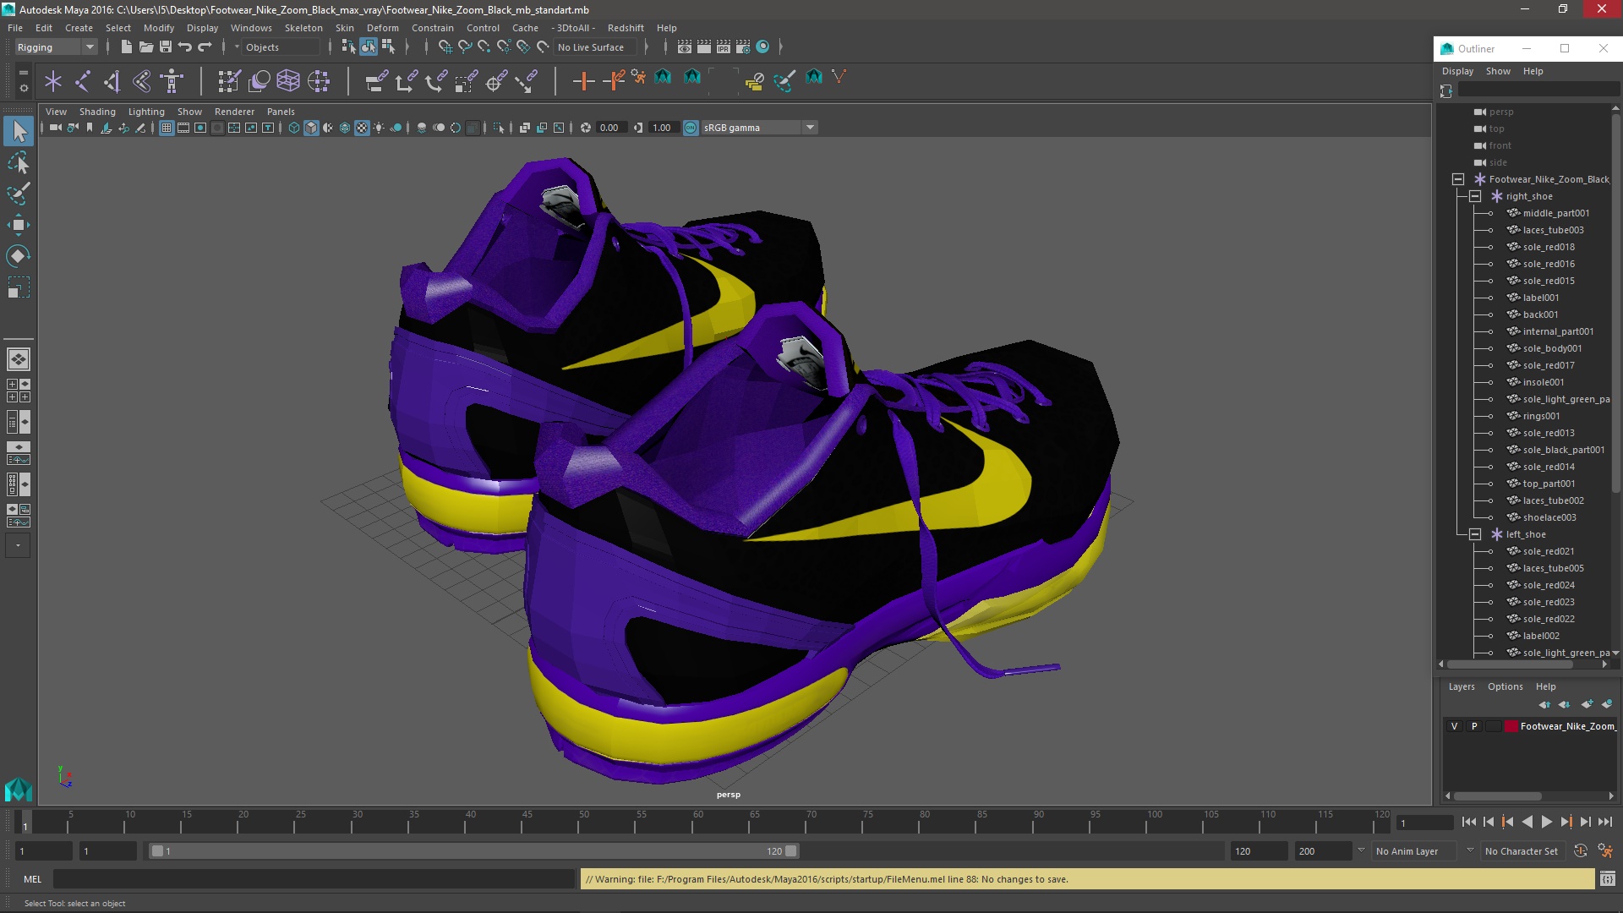Screen dimensions: 1623x913
Task: Toggle layer playback P box
Action: click(x=1474, y=726)
